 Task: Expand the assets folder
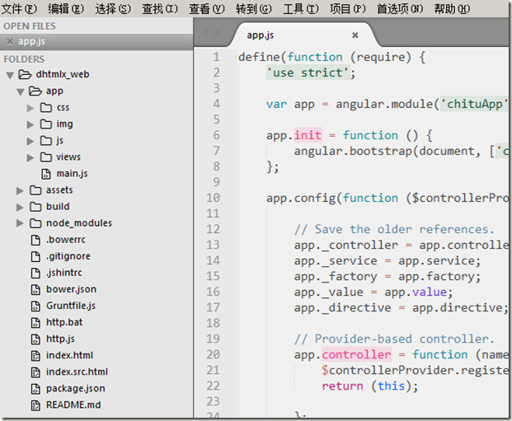20,190
